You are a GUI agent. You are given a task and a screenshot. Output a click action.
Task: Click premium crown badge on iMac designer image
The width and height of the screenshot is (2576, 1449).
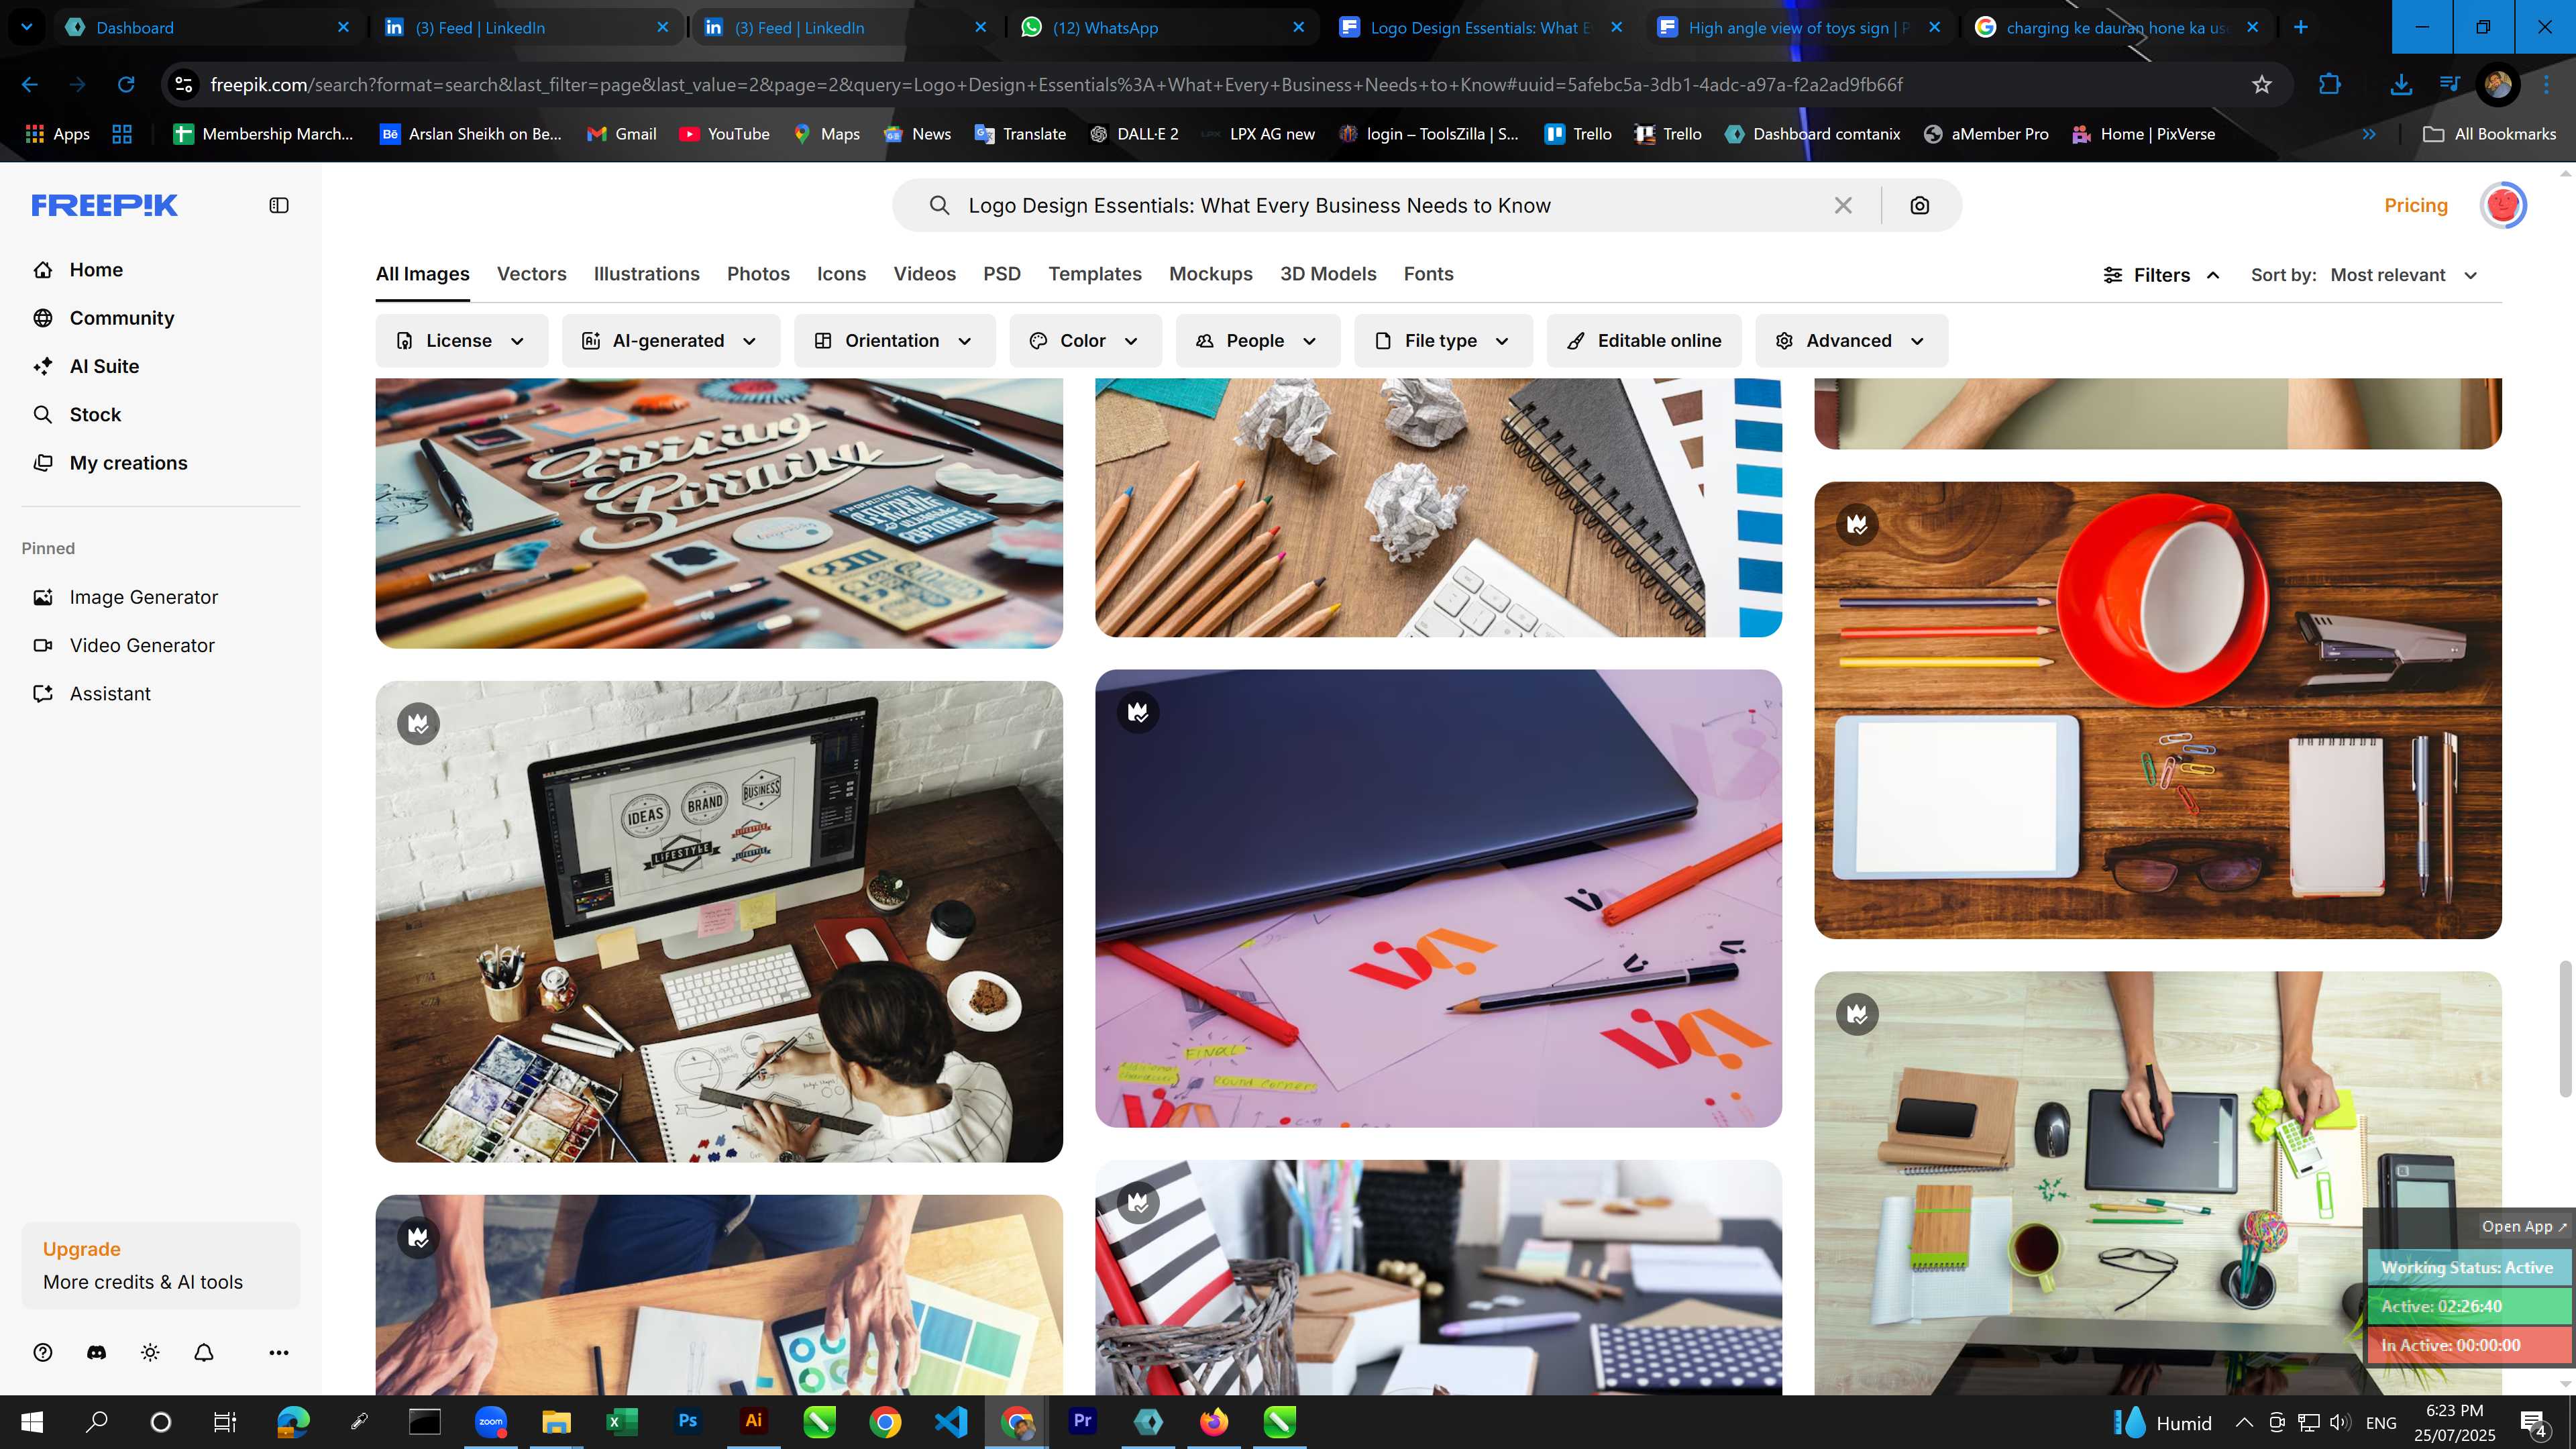click(418, 723)
